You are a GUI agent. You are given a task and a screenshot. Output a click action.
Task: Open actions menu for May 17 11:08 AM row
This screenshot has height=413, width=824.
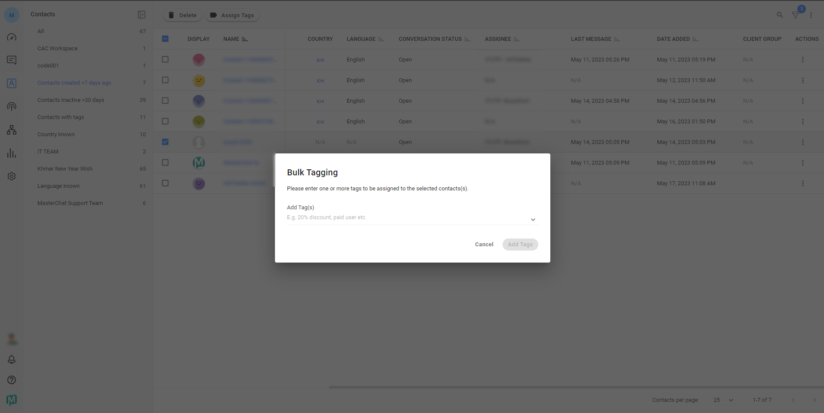tap(803, 184)
